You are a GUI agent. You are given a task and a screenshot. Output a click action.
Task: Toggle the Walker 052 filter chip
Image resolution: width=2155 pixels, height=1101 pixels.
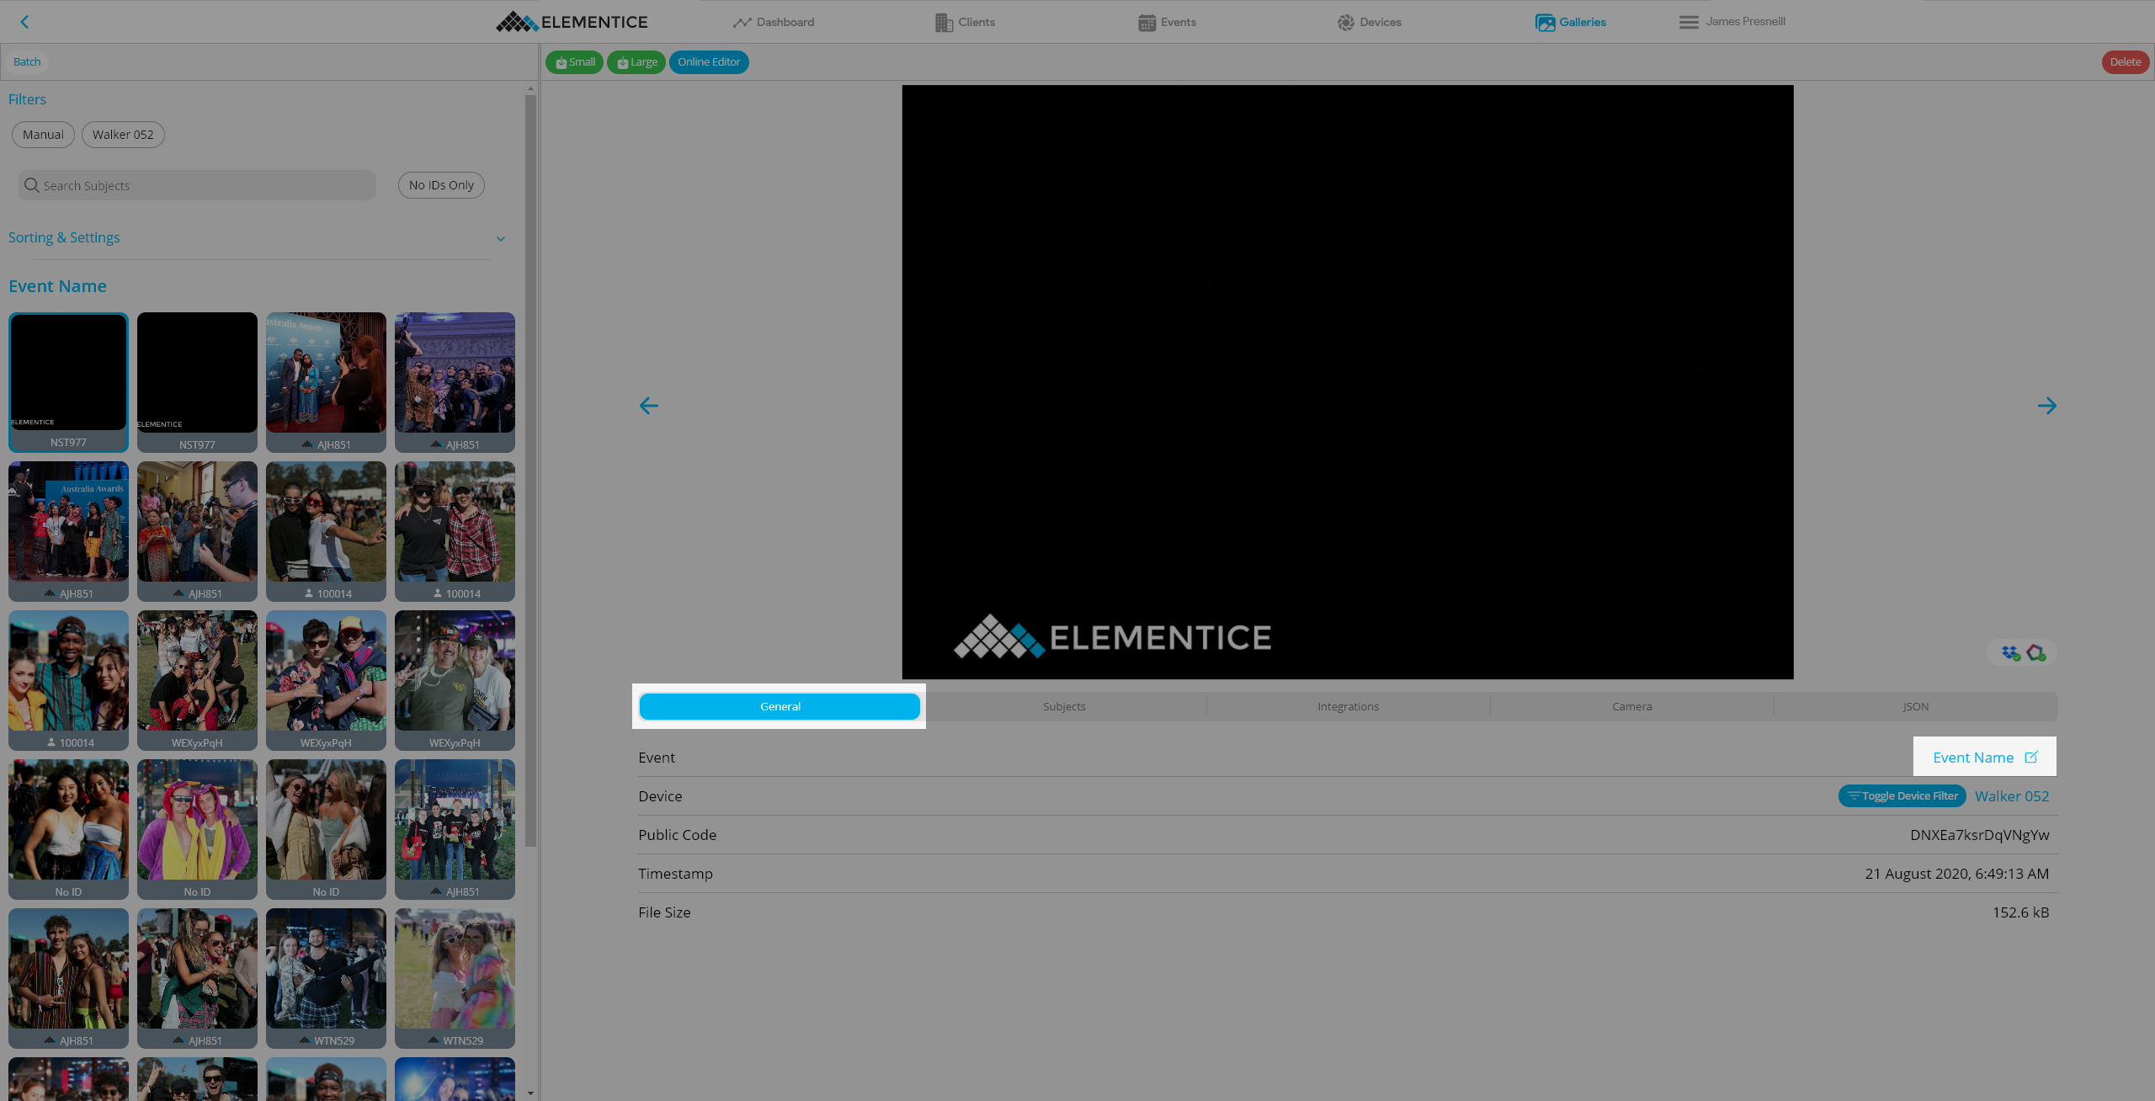(x=123, y=135)
